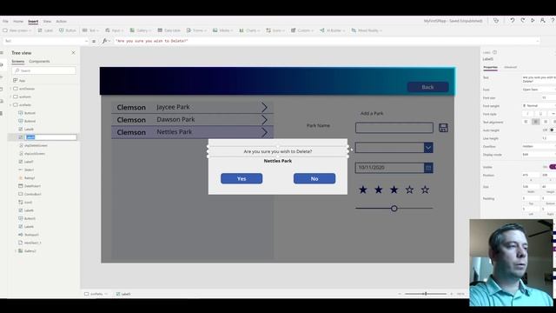Image resolution: width=556 pixels, height=313 pixels.
Task: Select the fourth rating star
Action: 409,190
